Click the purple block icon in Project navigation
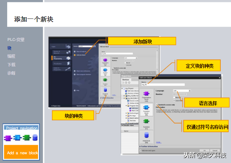 [x=8, y=138]
